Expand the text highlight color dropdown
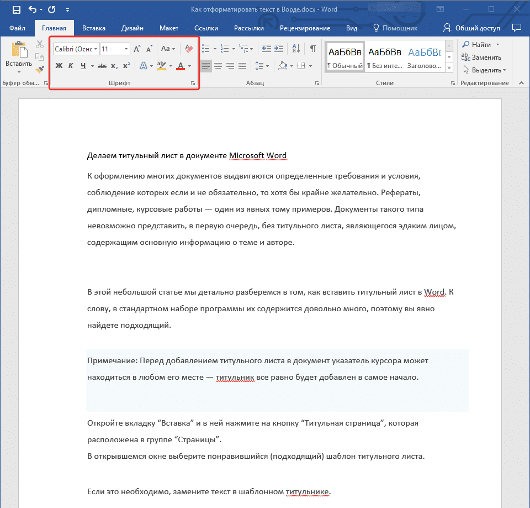The height and width of the screenshot is (508, 530). click(x=170, y=66)
